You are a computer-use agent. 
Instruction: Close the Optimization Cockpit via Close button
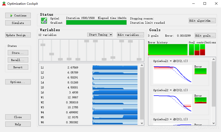coord(18,117)
